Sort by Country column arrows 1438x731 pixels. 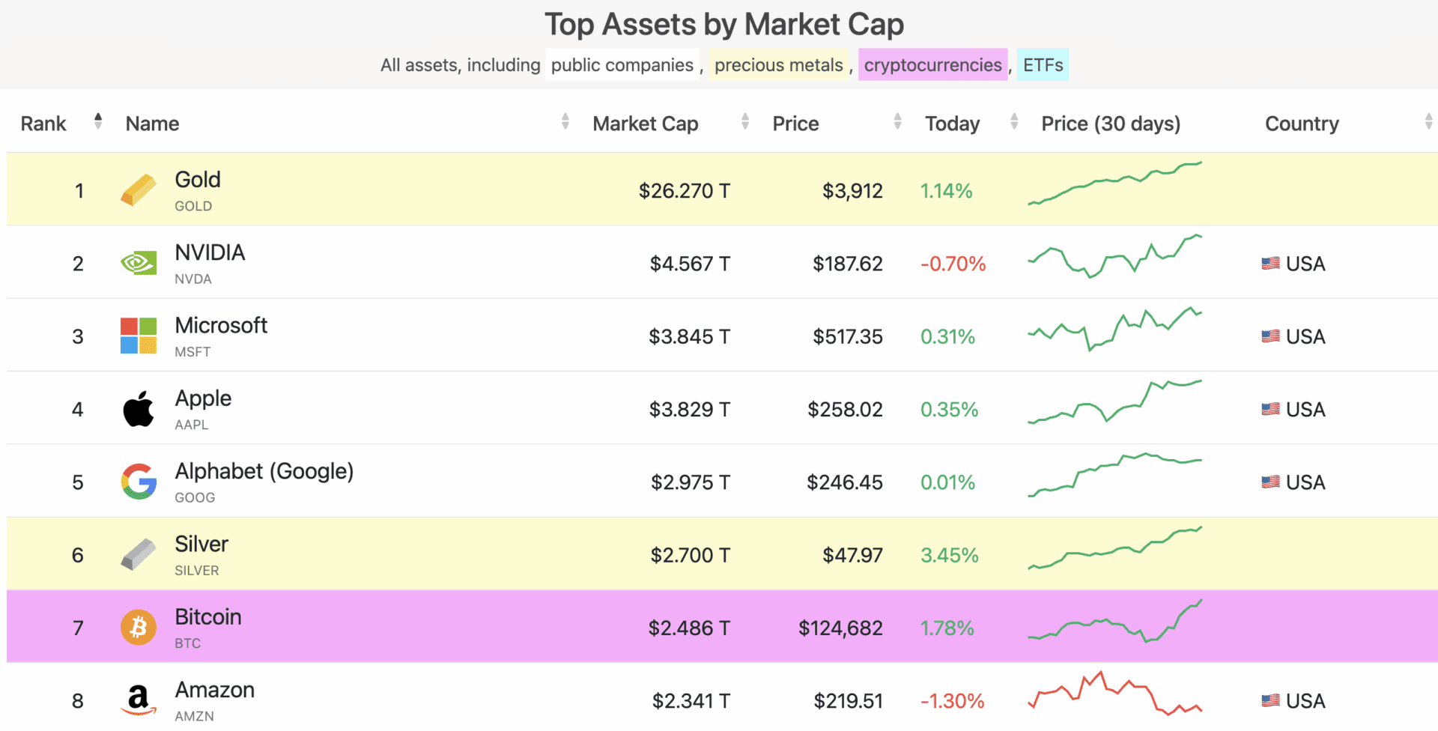pos(1428,121)
